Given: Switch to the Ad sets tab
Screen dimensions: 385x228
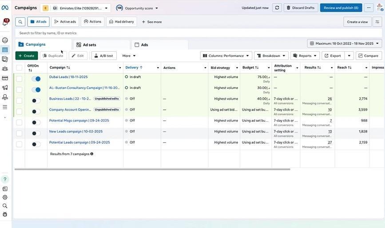Looking at the screenshot, I should coord(101,45).
